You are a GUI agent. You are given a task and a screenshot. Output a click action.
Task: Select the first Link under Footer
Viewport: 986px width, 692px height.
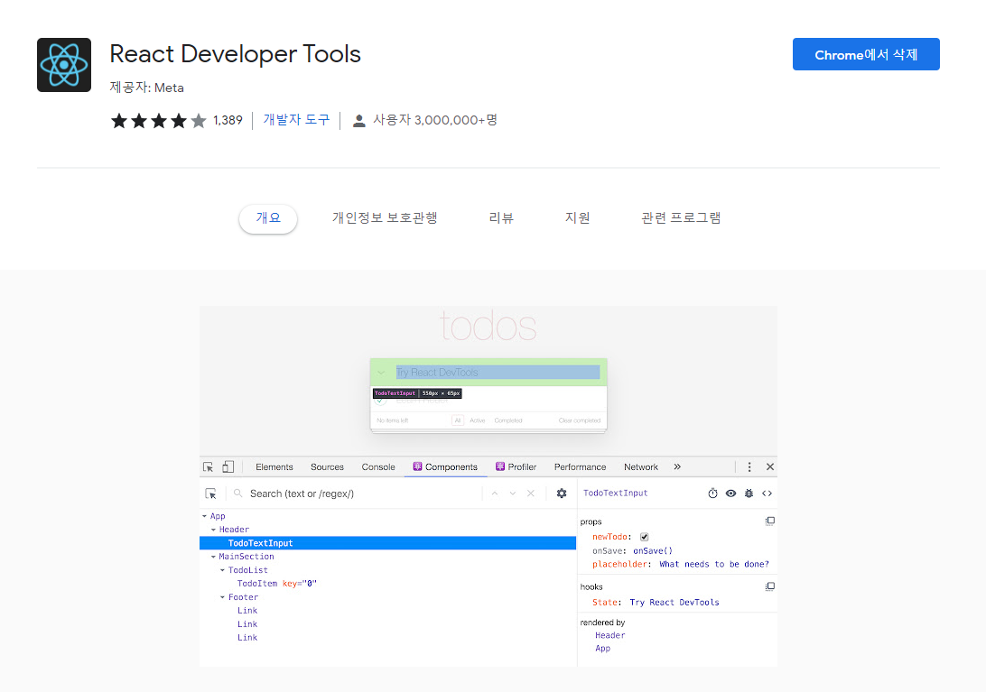click(x=247, y=611)
